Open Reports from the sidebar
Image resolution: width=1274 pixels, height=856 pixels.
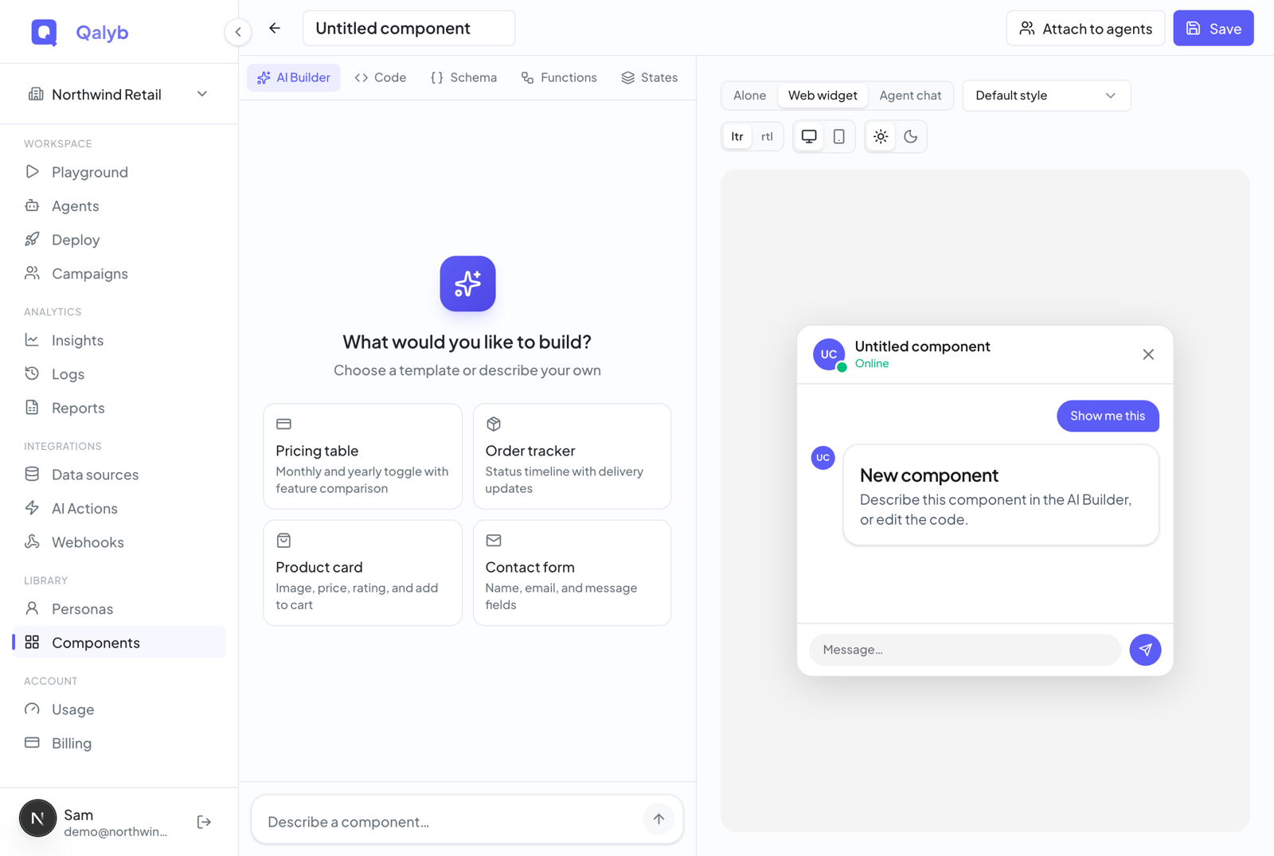coord(119,408)
